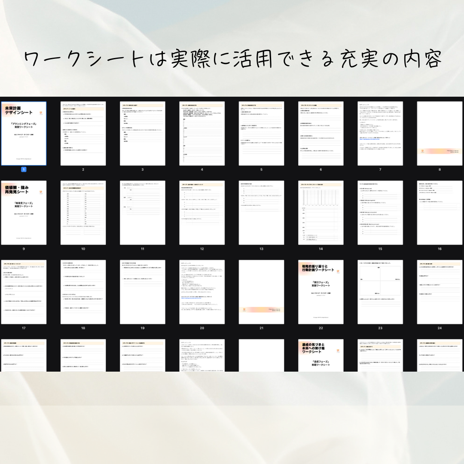Open the page 6 thumbnail

point(321,134)
